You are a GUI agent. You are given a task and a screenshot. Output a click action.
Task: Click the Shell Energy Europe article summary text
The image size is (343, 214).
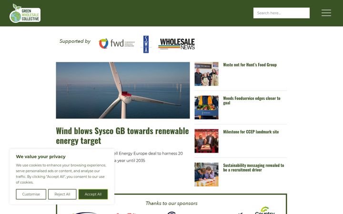148,157
